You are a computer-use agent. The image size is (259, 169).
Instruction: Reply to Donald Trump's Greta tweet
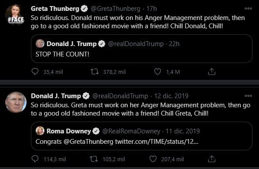(35, 159)
